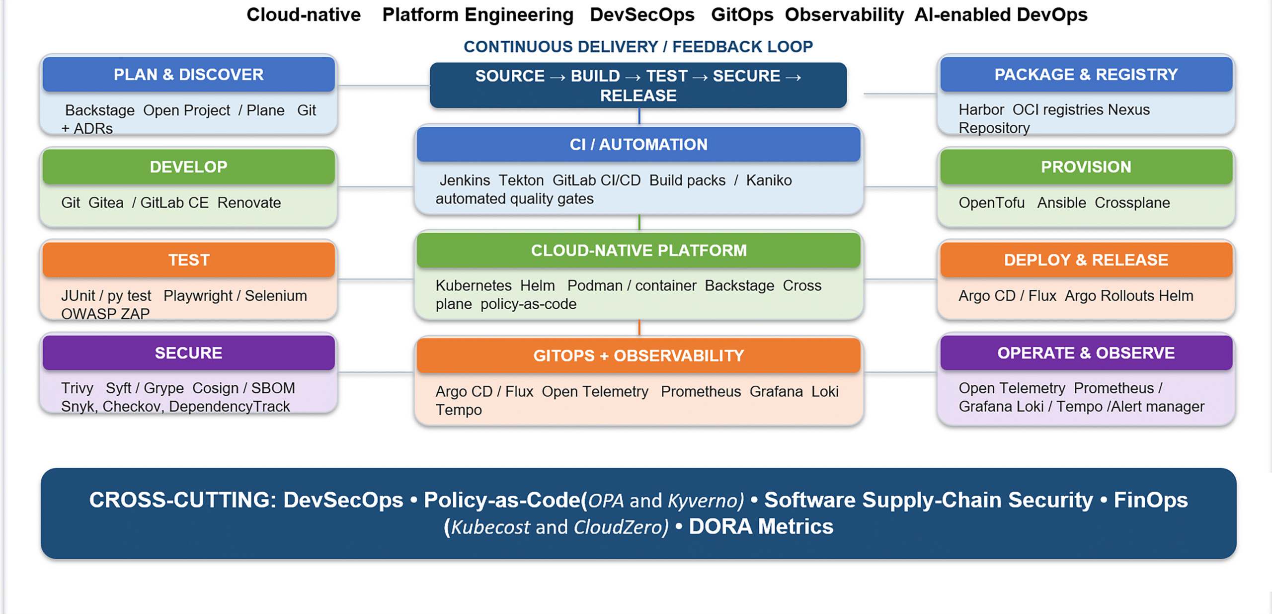The height and width of the screenshot is (614, 1272).
Task: Click the orange TEST header
Action: 188,260
